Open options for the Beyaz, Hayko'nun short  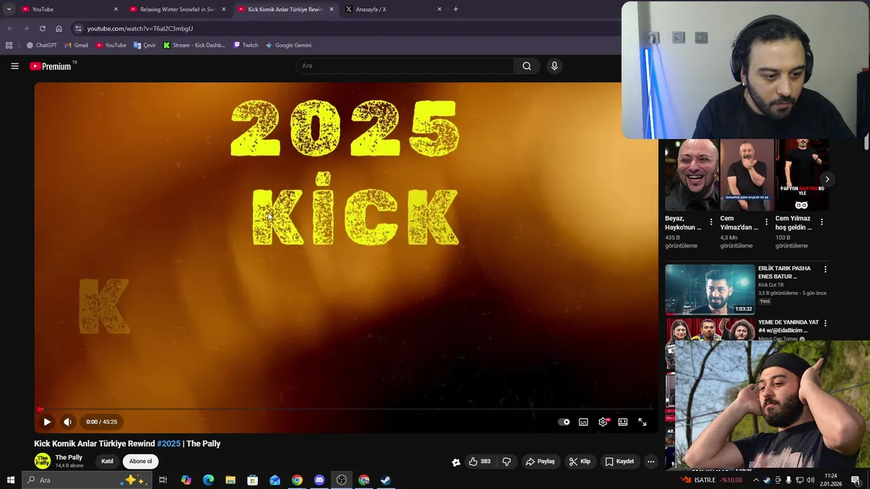[x=711, y=222]
